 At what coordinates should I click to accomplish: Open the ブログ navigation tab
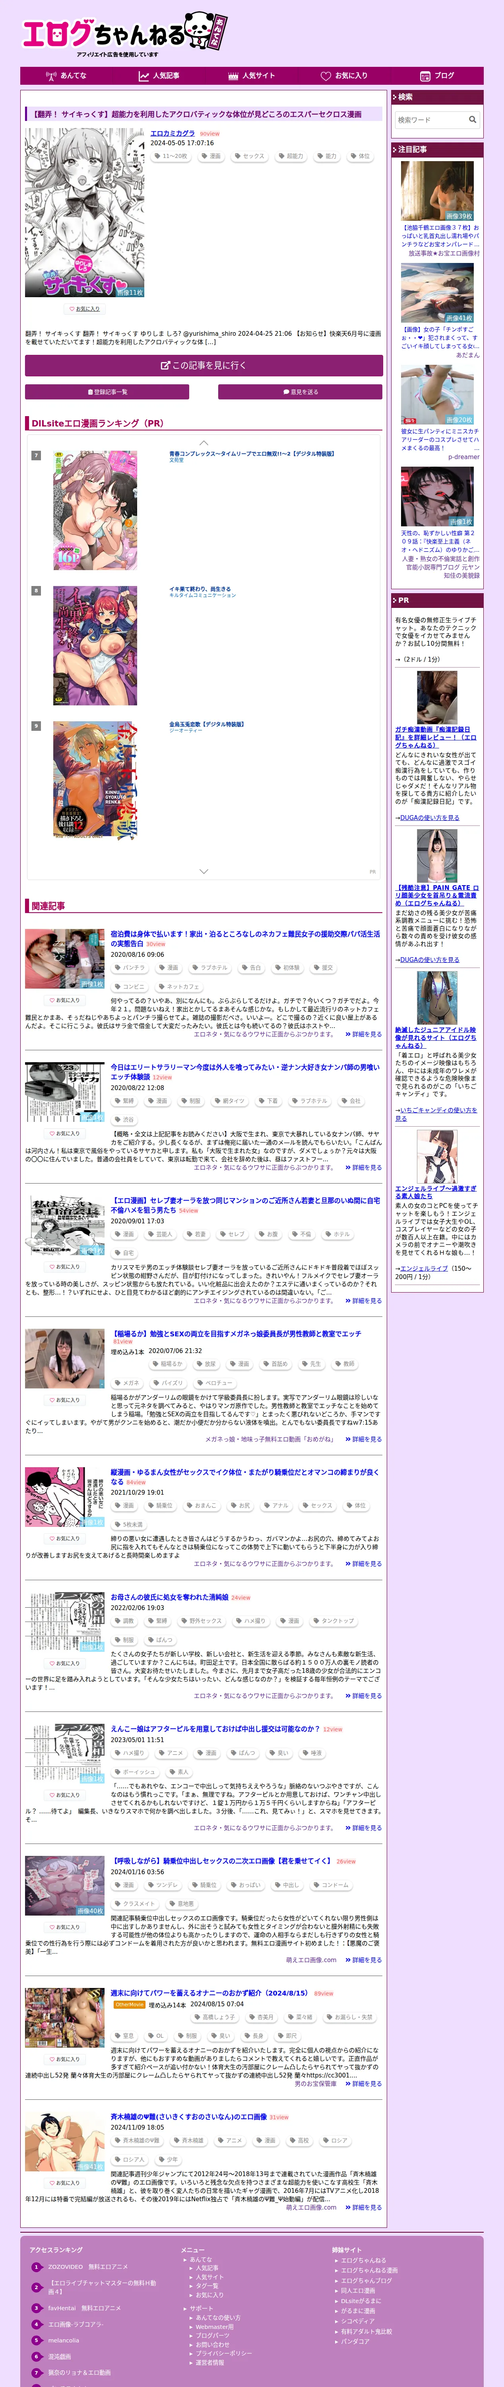click(437, 76)
